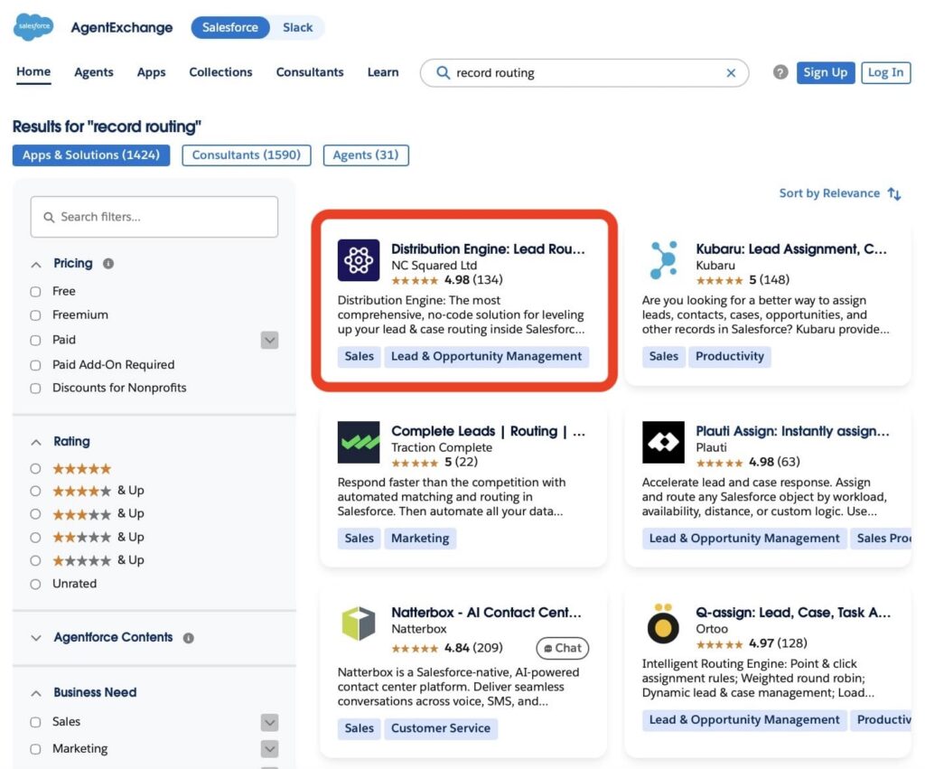Image resolution: width=925 pixels, height=769 pixels.
Task: Click the Marketing tag on Complete Leads
Action: 420,539
